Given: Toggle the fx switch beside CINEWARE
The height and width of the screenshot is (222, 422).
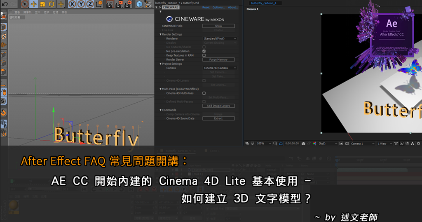Looking at the screenshot, I should tap(160, 7).
